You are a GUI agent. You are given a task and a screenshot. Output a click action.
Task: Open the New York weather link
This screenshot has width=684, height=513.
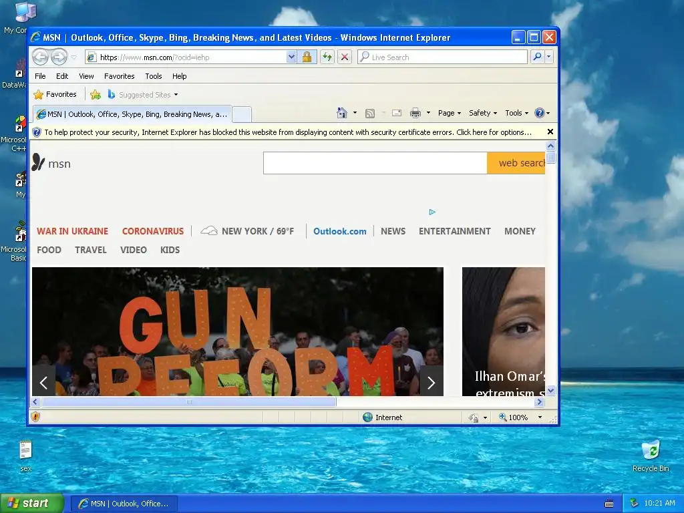point(247,231)
